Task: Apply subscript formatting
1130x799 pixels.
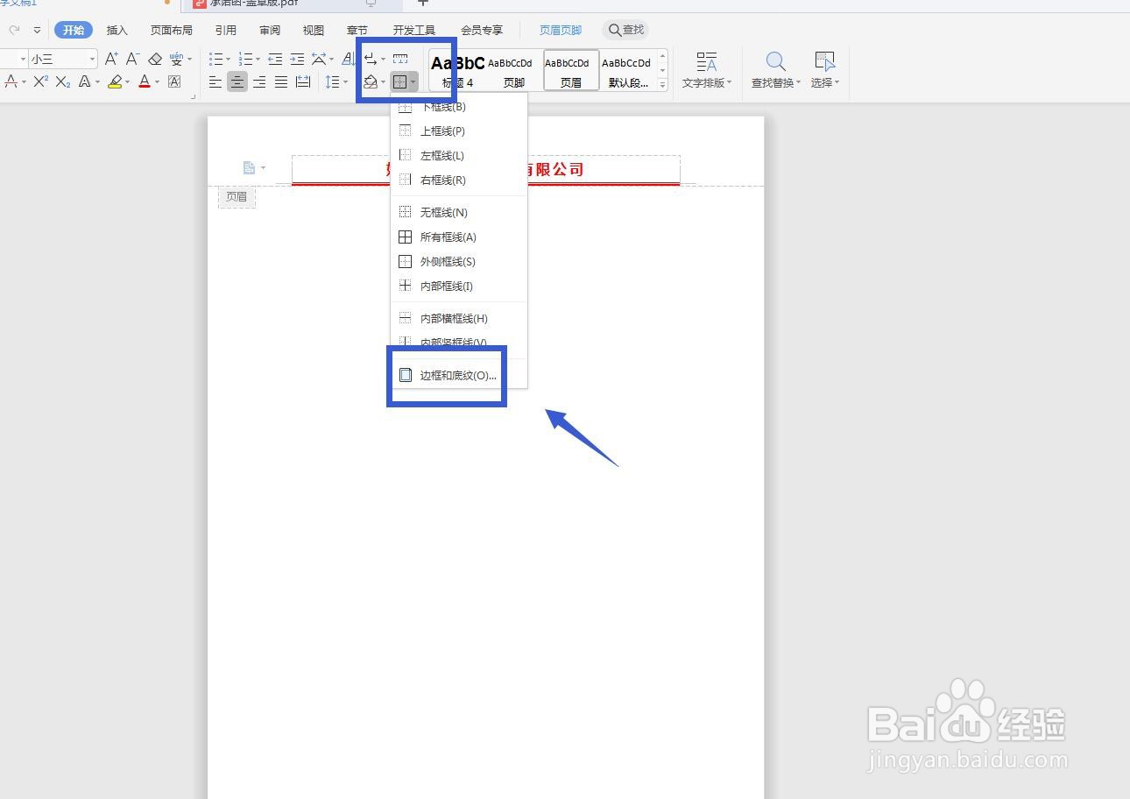Action: [x=62, y=83]
